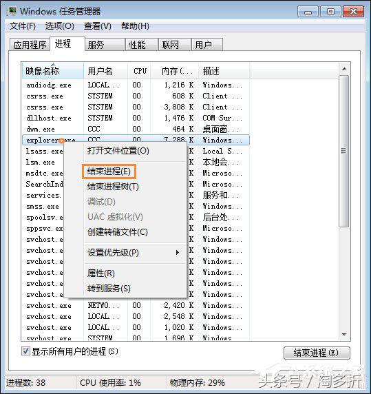Click 物理内存: 29% status entry
Image resolution: width=371 pixels, height=394 pixels.
tap(198, 383)
